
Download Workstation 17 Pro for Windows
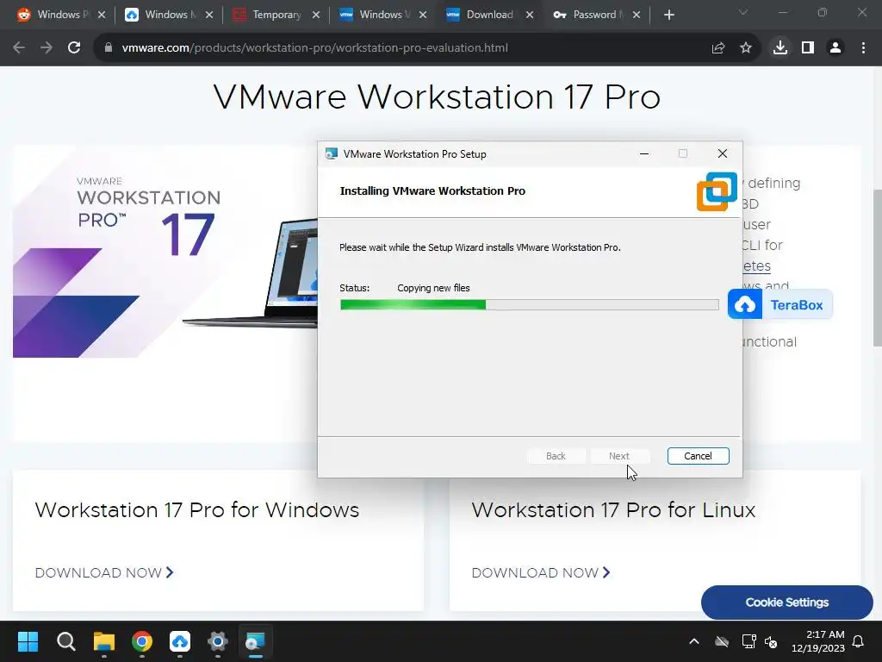click(x=104, y=572)
